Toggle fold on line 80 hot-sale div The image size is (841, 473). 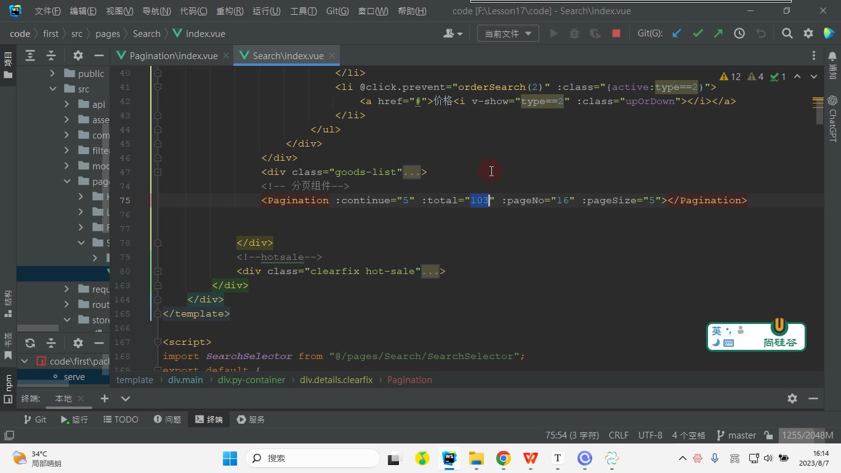158,272
